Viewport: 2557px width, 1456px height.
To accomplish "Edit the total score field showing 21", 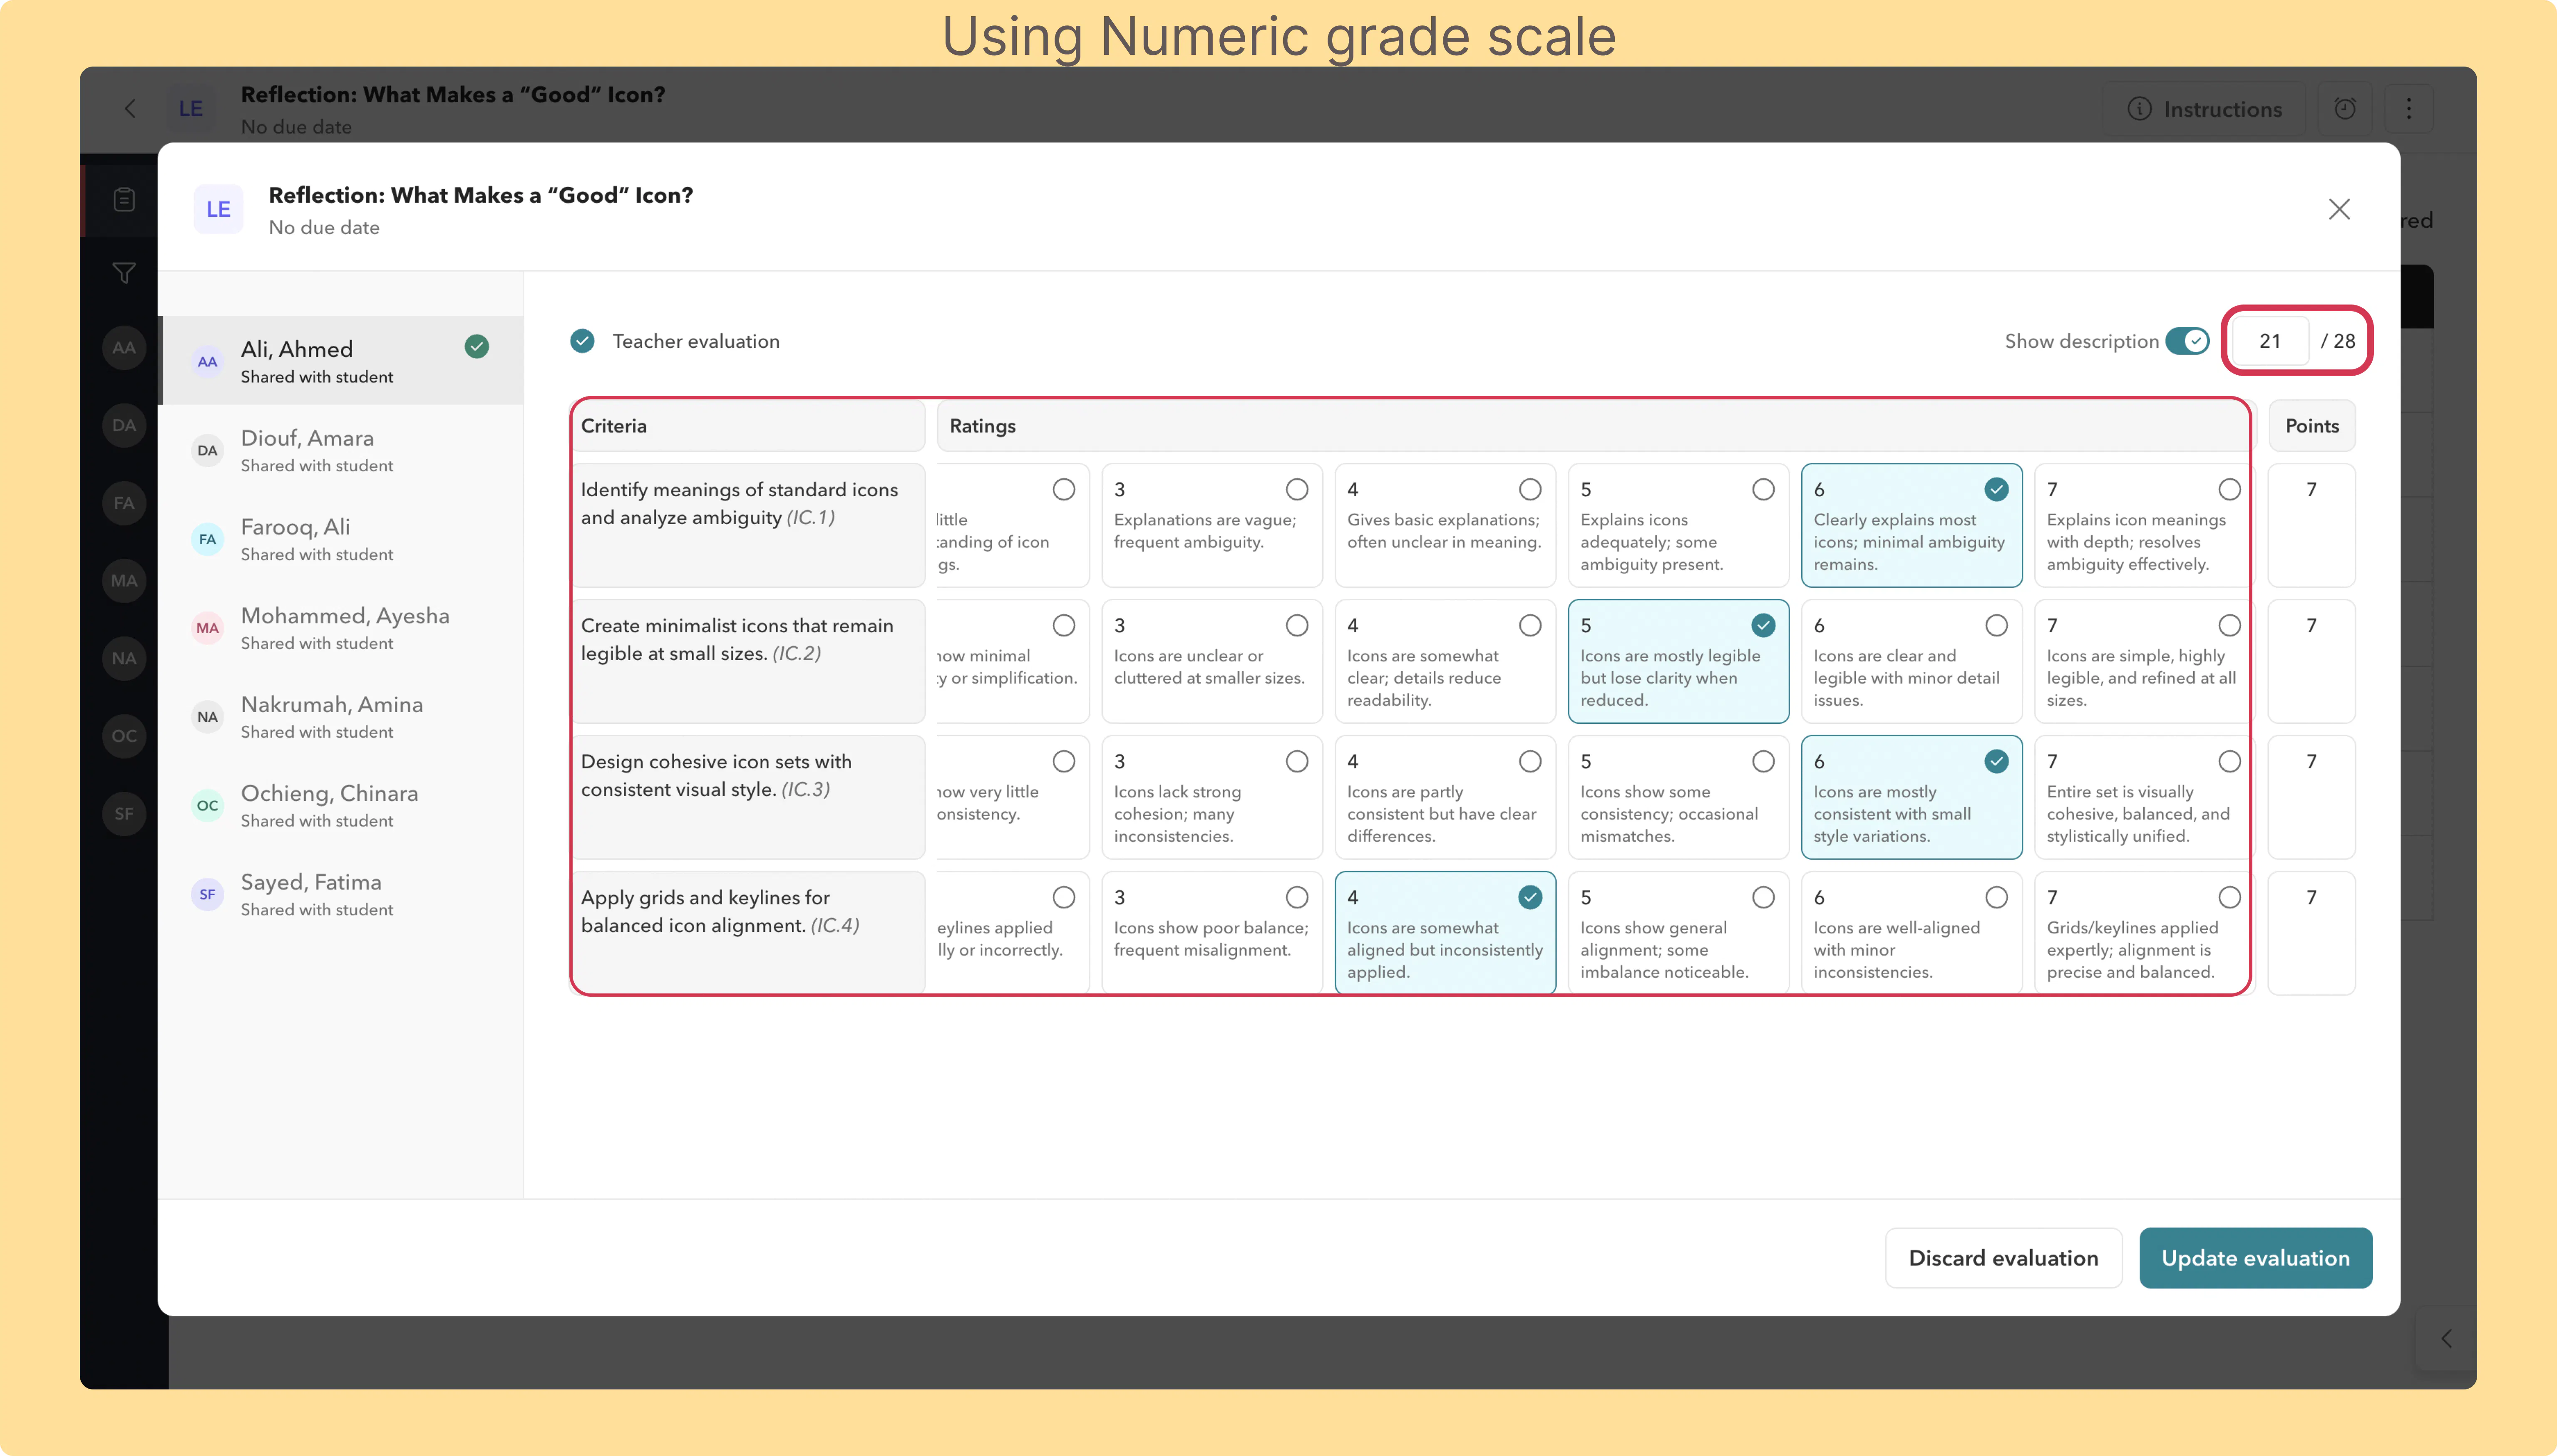I will (2270, 341).
